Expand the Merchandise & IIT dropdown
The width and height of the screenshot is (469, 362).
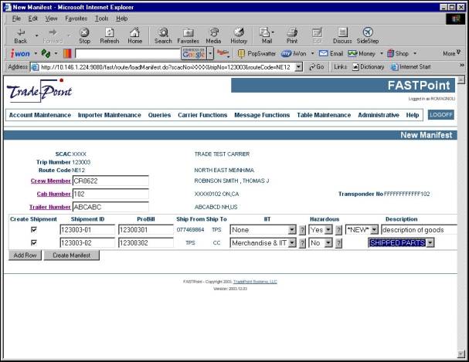click(293, 243)
